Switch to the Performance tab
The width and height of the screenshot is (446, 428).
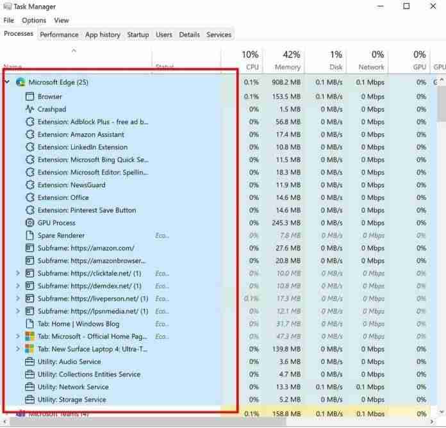[59, 35]
